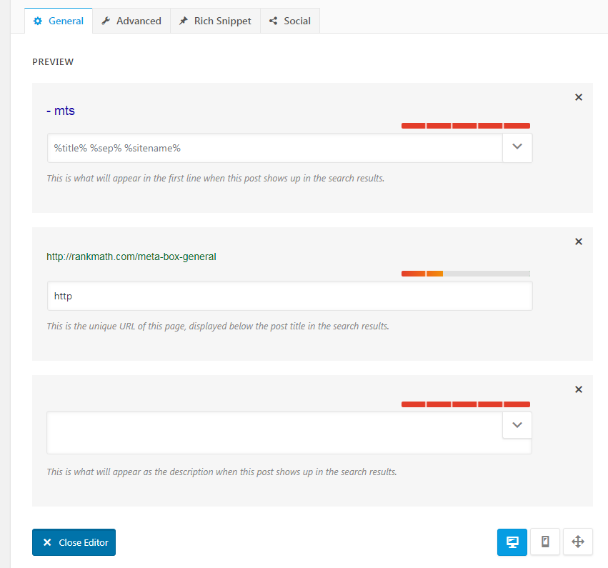Click the move arrows icon button
Image resolution: width=608 pixels, height=568 pixels.
tap(578, 542)
